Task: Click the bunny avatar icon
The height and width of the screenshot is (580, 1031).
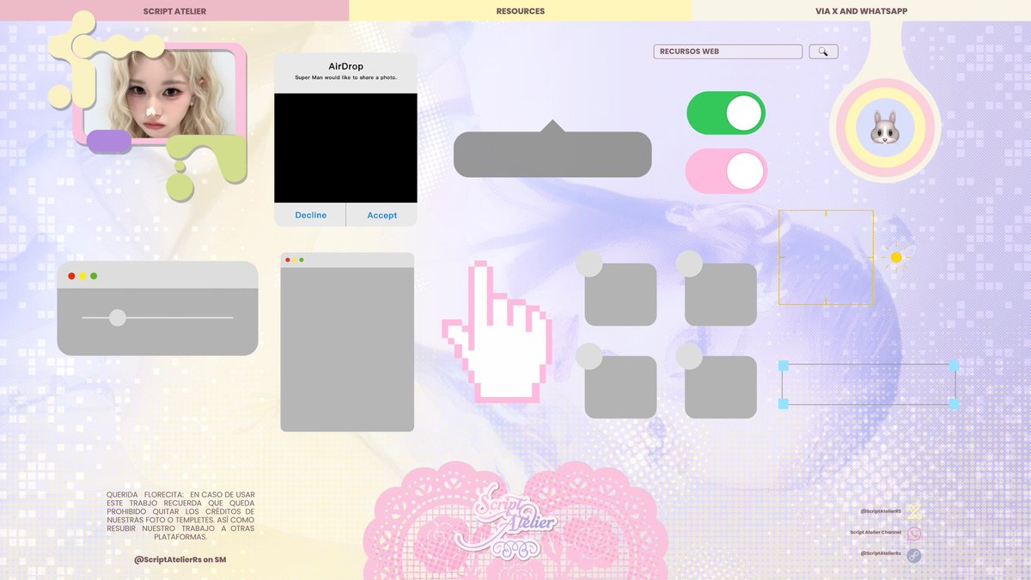Action: click(884, 127)
